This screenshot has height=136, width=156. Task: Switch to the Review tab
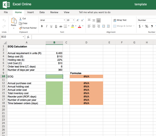(x=54, y=12)
